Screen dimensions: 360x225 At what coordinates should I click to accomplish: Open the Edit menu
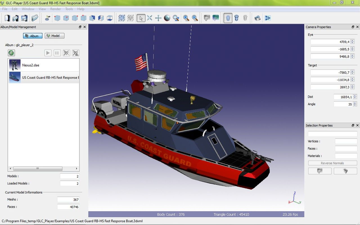tap(15, 9)
